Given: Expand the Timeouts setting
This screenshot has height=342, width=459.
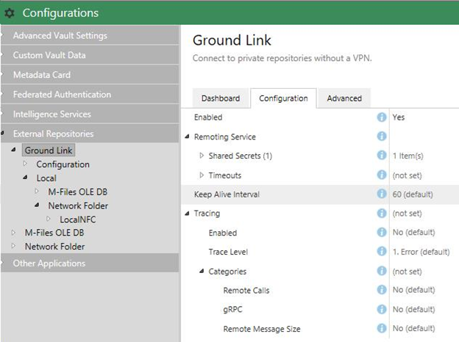Looking at the screenshot, I should (x=202, y=175).
